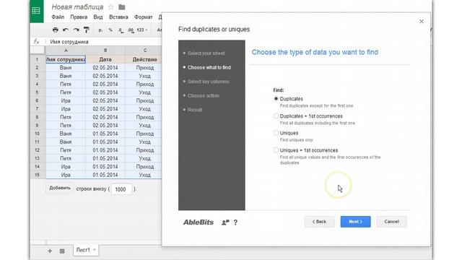This screenshot has width=462, height=260.
Task: Click cell Уход in row 13
Action: [x=144, y=159]
